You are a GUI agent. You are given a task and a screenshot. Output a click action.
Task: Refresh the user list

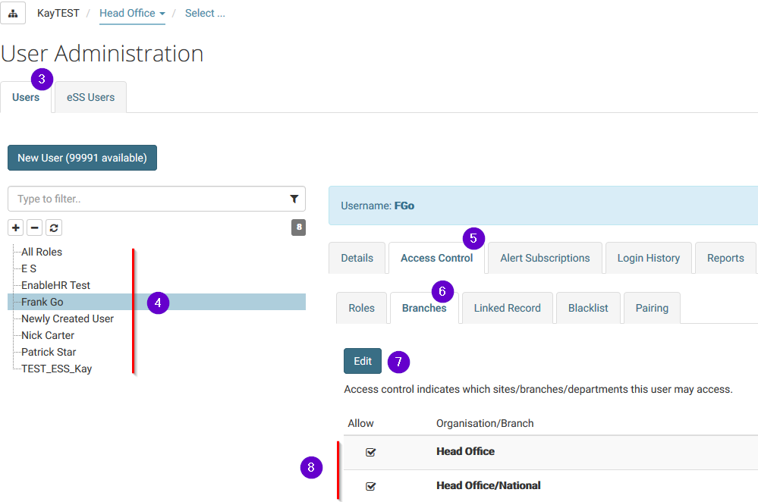(x=54, y=227)
